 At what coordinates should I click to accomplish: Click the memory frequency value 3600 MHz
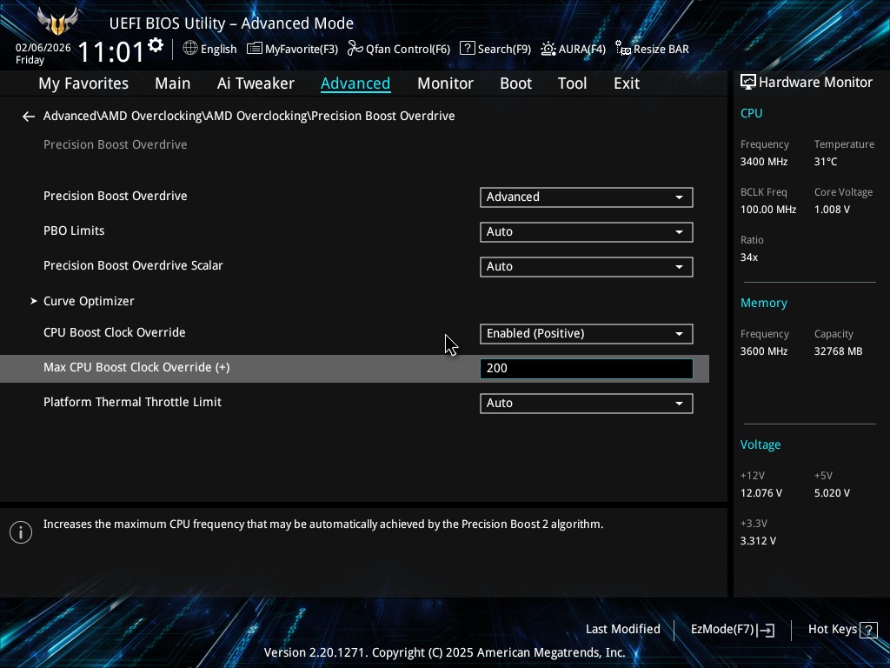point(764,351)
